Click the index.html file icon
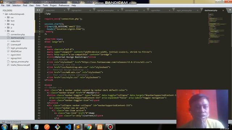 pyautogui.click(x=8, y=41)
